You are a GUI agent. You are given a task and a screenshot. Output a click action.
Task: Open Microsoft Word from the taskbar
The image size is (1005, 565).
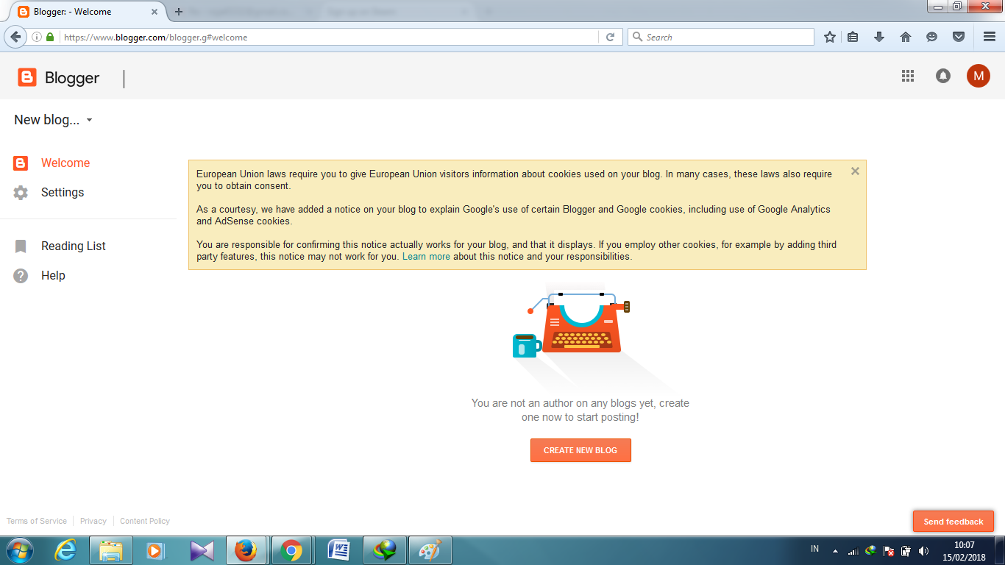339,550
